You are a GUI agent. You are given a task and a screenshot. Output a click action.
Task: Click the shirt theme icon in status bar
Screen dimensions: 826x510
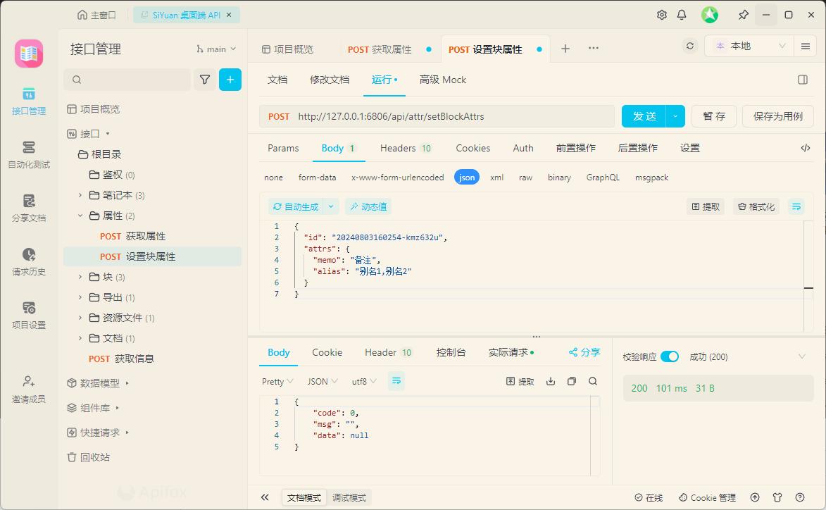coord(777,497)
